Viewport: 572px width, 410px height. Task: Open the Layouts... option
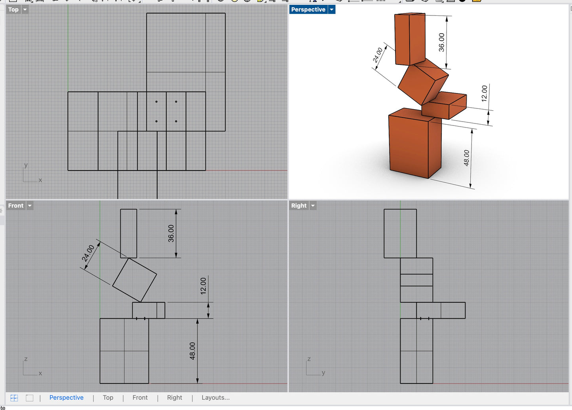pos(215,398)
